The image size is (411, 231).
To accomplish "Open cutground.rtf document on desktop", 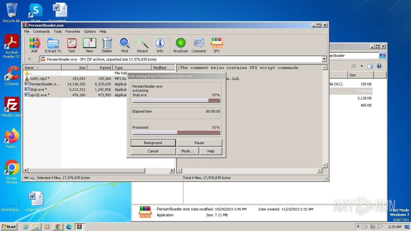I will 36,201.
